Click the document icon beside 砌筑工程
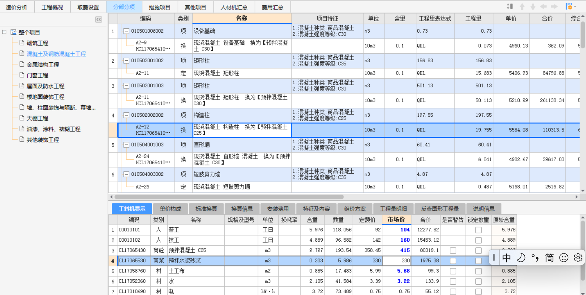The width and height of the screenshot is (586, 295). point(22,43)
